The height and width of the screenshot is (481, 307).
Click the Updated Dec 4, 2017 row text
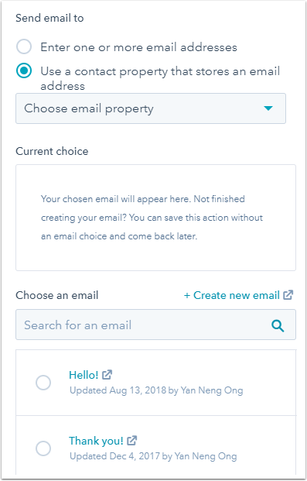[x=153, y=456]
